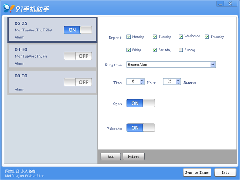This screenshot has height=180, width=240.
Task: Click the Net Dragon Websoft Inc text
Action: 24,176
